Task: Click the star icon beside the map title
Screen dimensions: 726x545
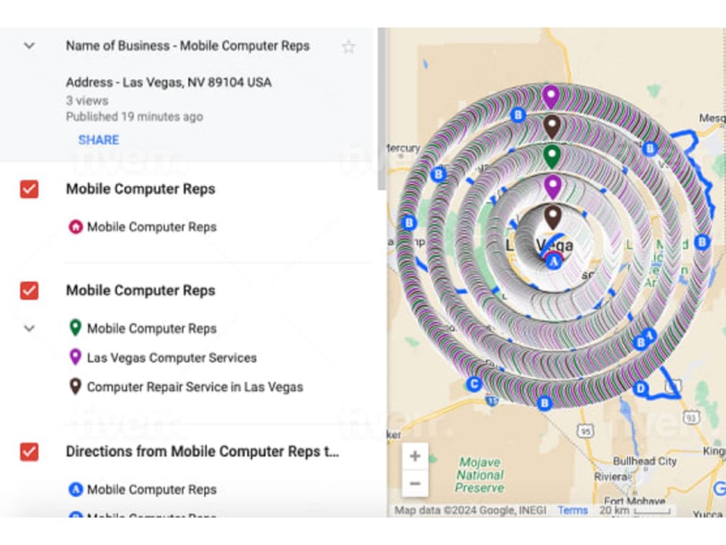Action: (348, 46)
